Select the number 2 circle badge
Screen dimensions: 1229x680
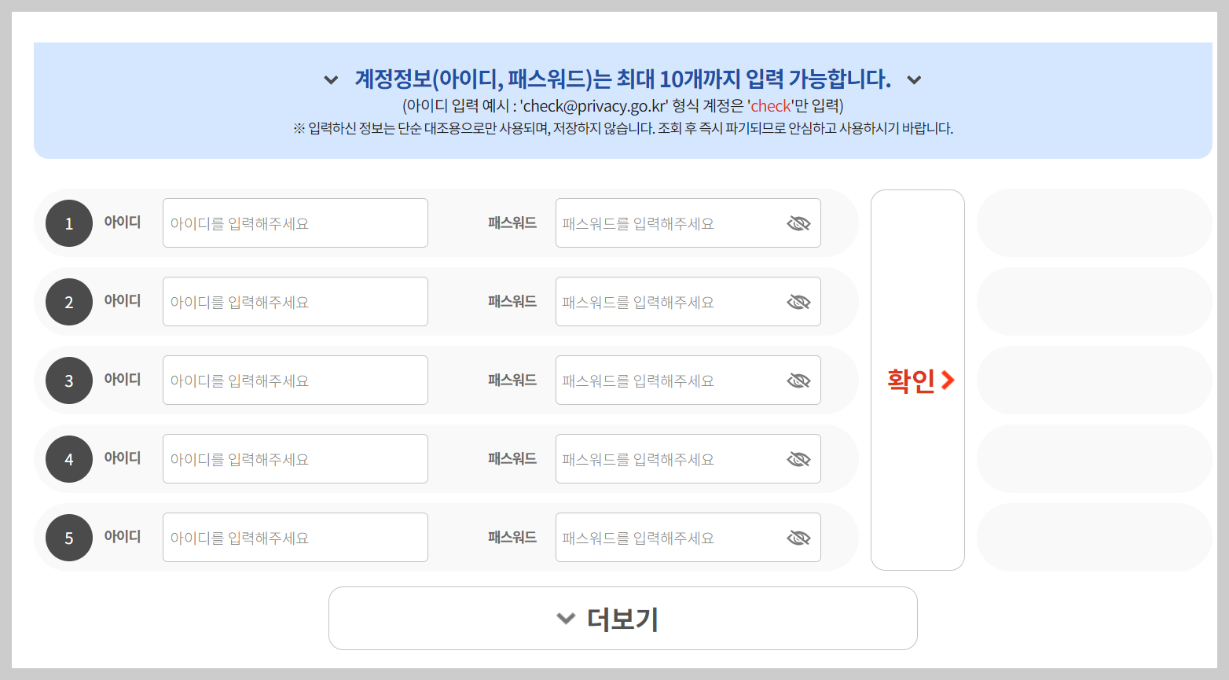[68, 301]
